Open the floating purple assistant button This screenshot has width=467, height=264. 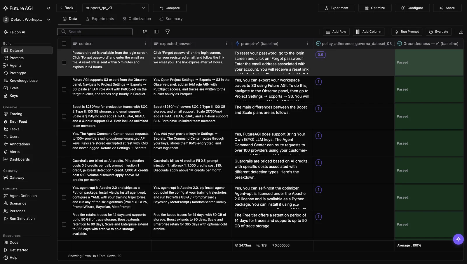click(458, 239)
